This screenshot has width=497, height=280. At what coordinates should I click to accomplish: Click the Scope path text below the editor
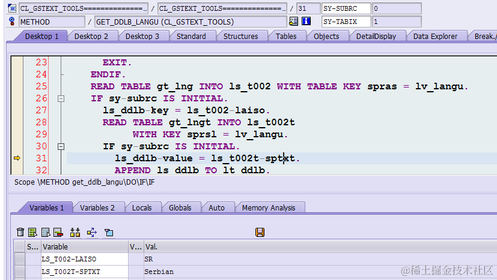pos(84,182)
